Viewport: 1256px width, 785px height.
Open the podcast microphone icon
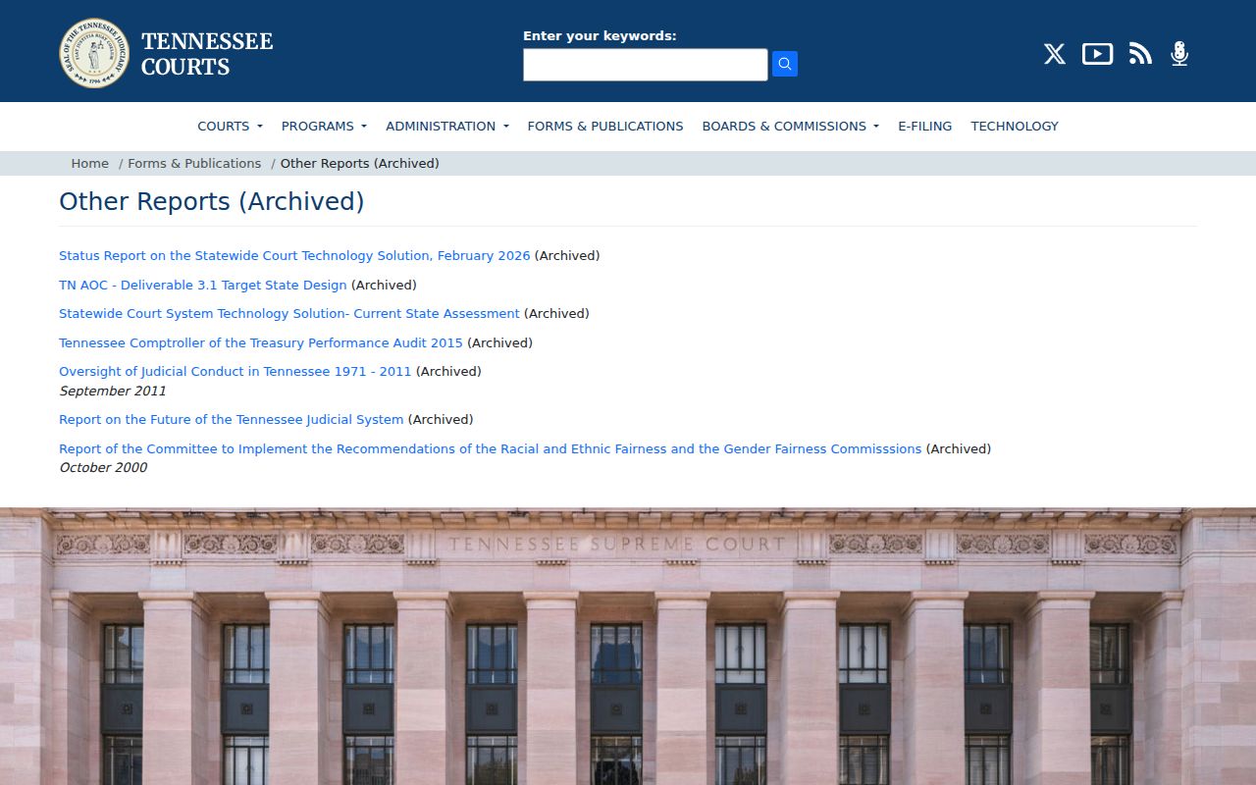click(x=1179, y=54)
